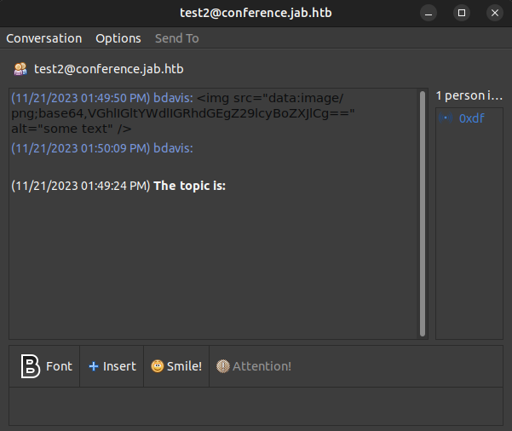Open the Conversation menu
Image resolution: width=512 pixels, height=431 pixels.
(43, 38)
